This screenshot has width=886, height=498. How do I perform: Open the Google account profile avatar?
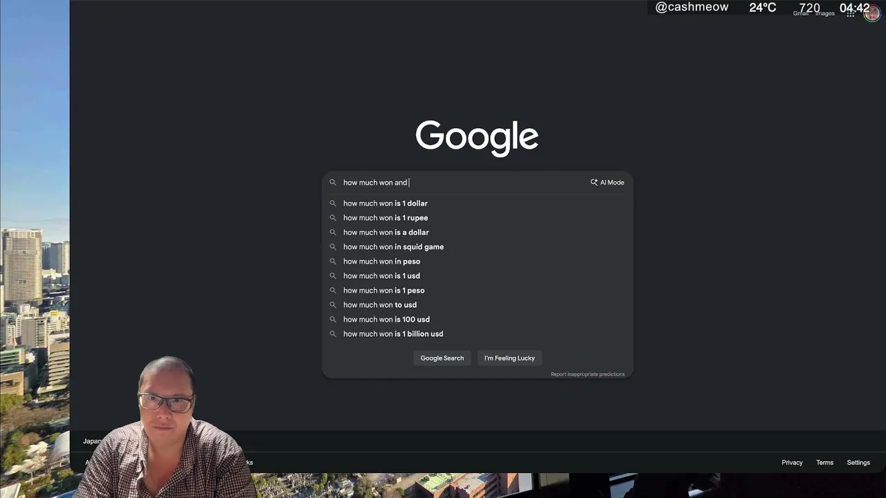(871, 13)
